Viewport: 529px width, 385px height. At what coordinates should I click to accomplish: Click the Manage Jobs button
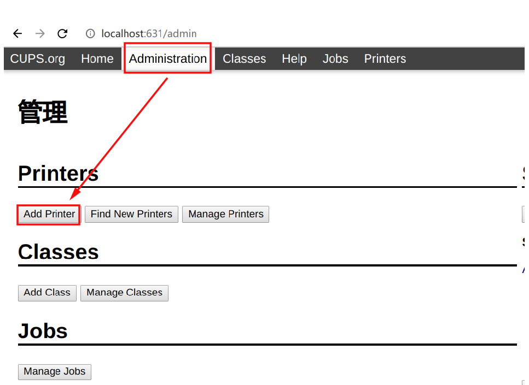tap(55, 372)
